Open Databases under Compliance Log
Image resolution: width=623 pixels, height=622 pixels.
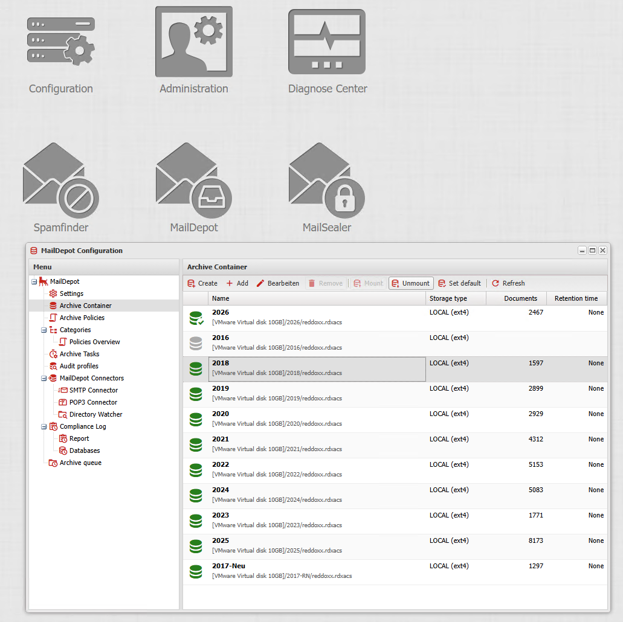tap(85, 451)
